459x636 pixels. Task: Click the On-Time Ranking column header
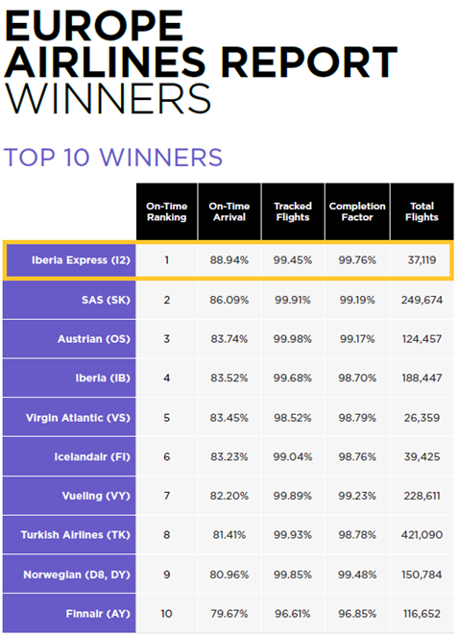tap(167, 211)
